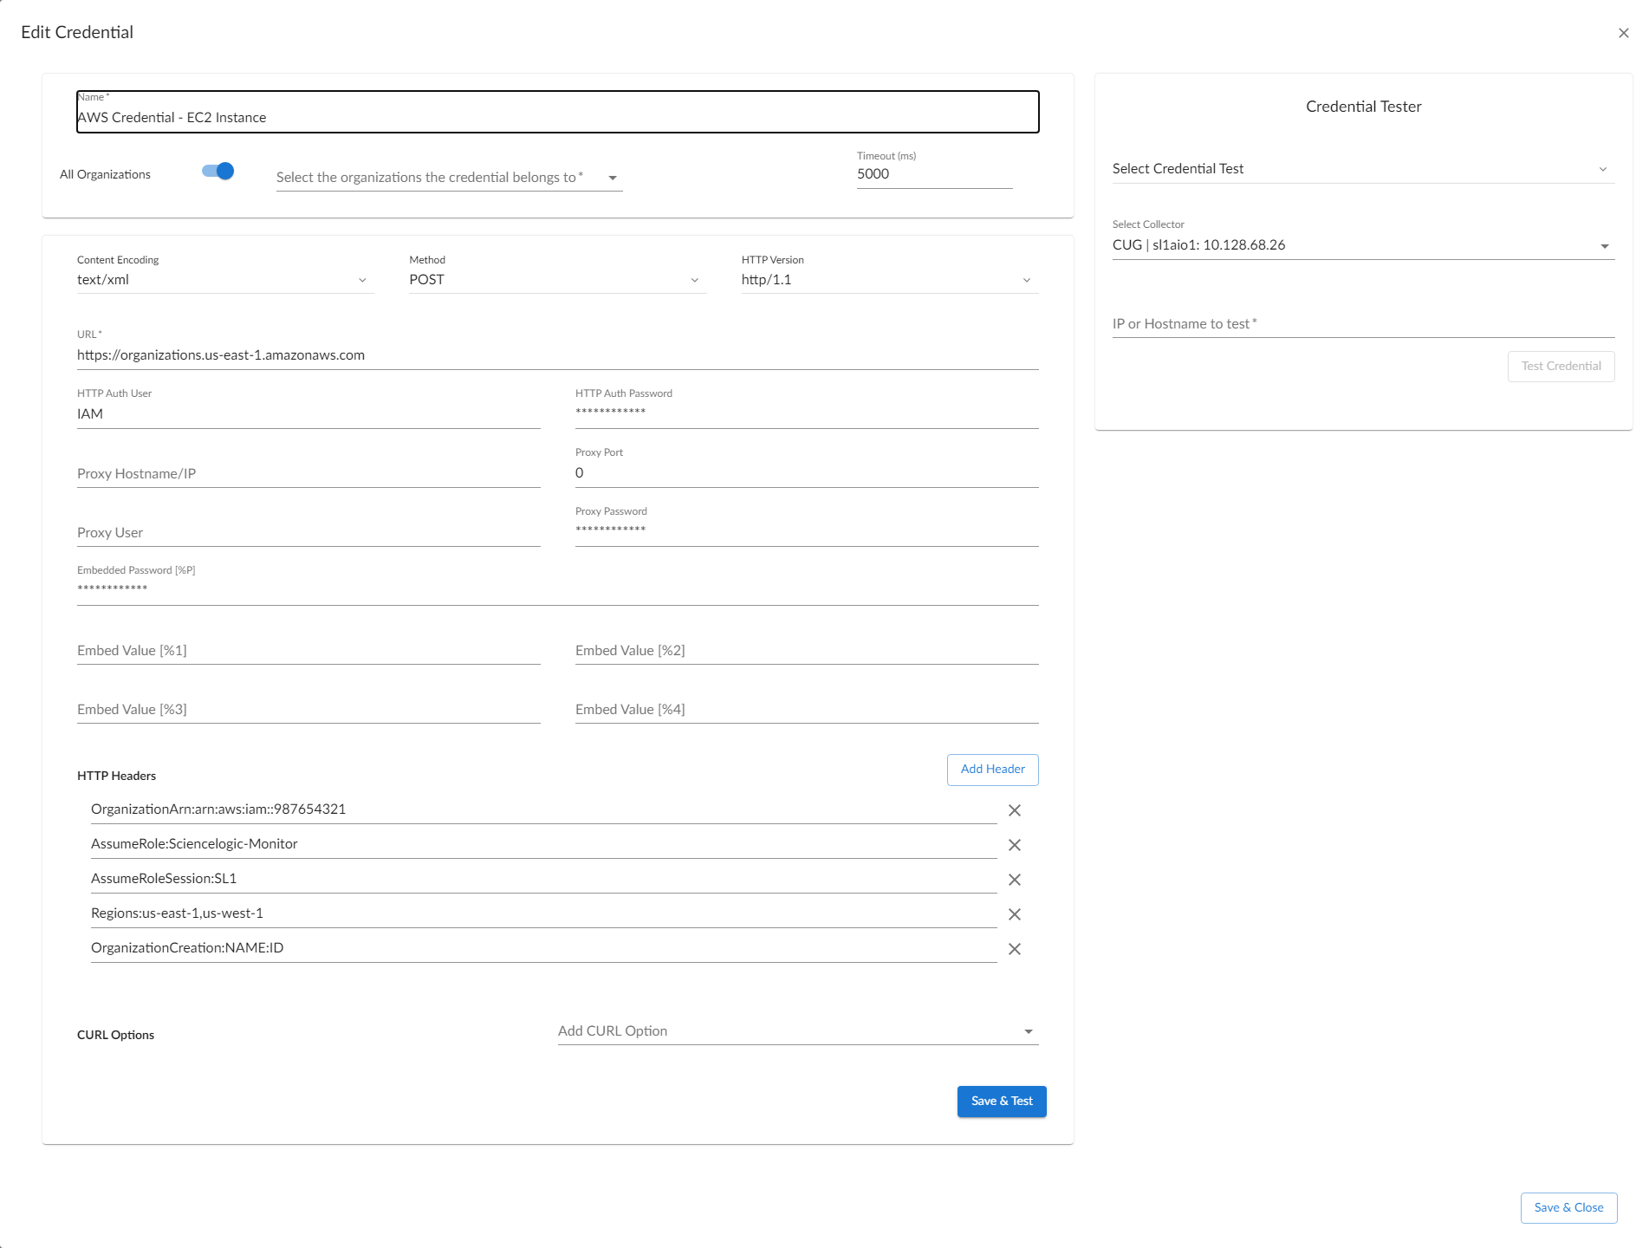The image size is (1649, 1248).
Task: Remove the OrganizationArn header row
Action: [1014, 810]
